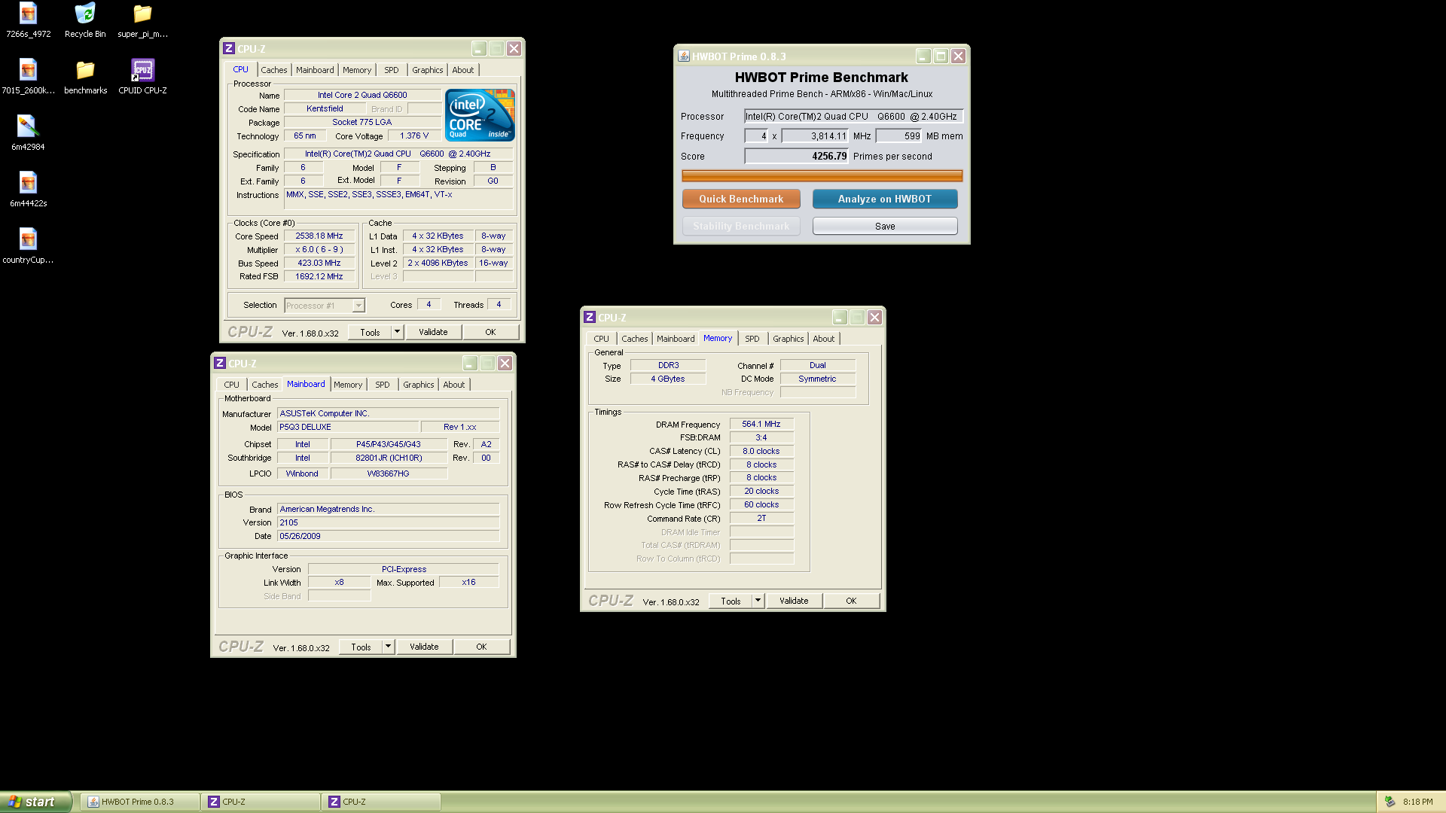Click the orange benchmark progress bar
This screenshot has width=1446, height=813.
click(x=822, y=176)
